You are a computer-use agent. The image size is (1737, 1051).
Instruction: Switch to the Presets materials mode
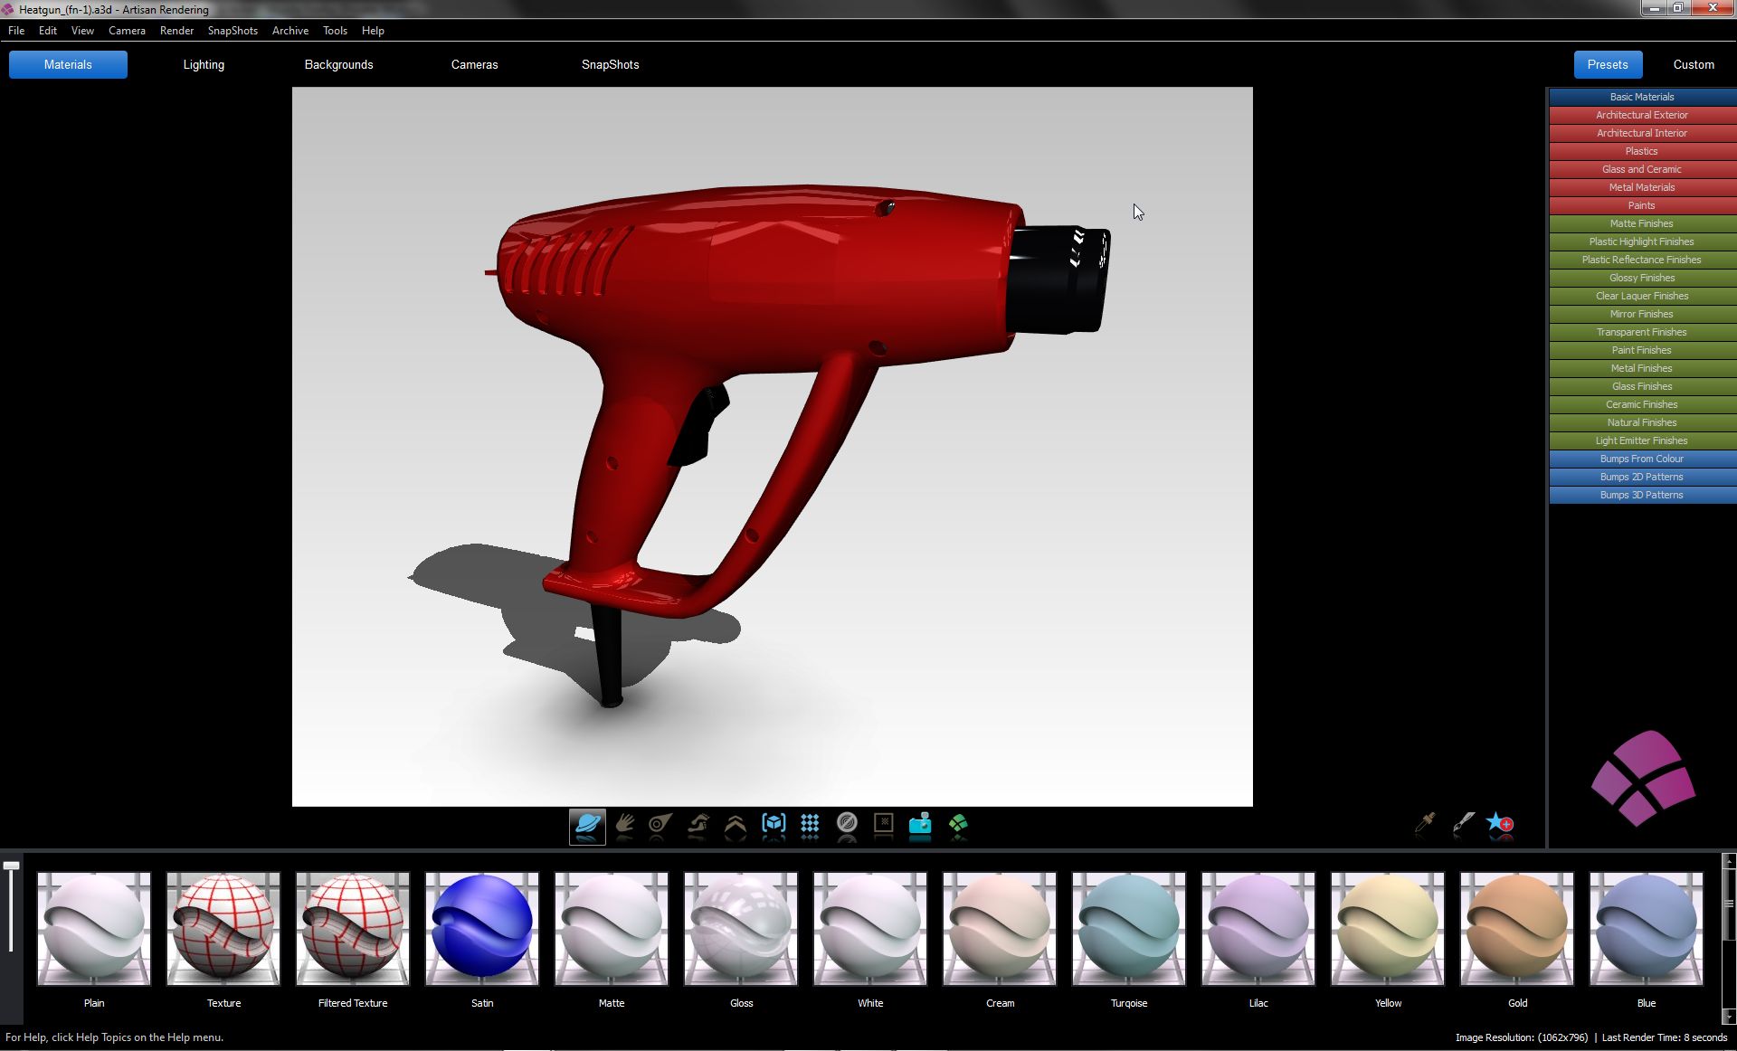tap(1607, 65)
